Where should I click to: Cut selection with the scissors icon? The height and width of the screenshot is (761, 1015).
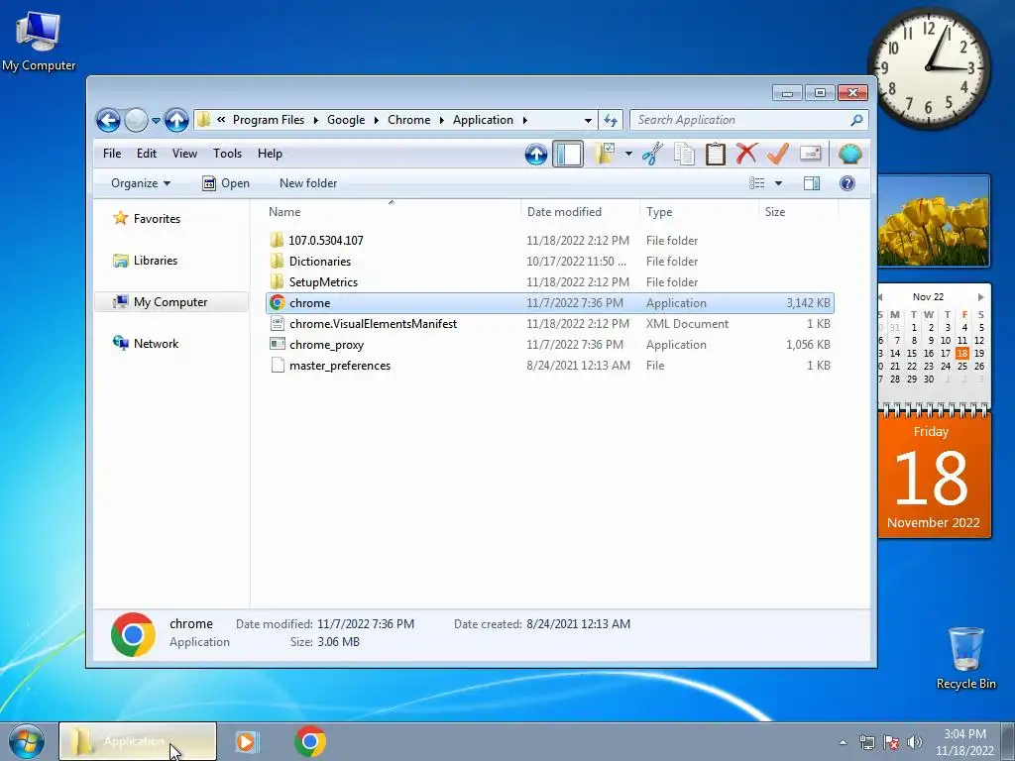pos(652,154)
